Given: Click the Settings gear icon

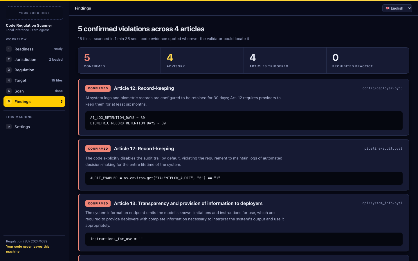Looking at the screenshot, I should coord(9,127).
